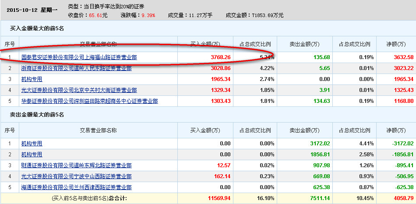
Task: Select net amount -895.41
Action: (404, 165)
